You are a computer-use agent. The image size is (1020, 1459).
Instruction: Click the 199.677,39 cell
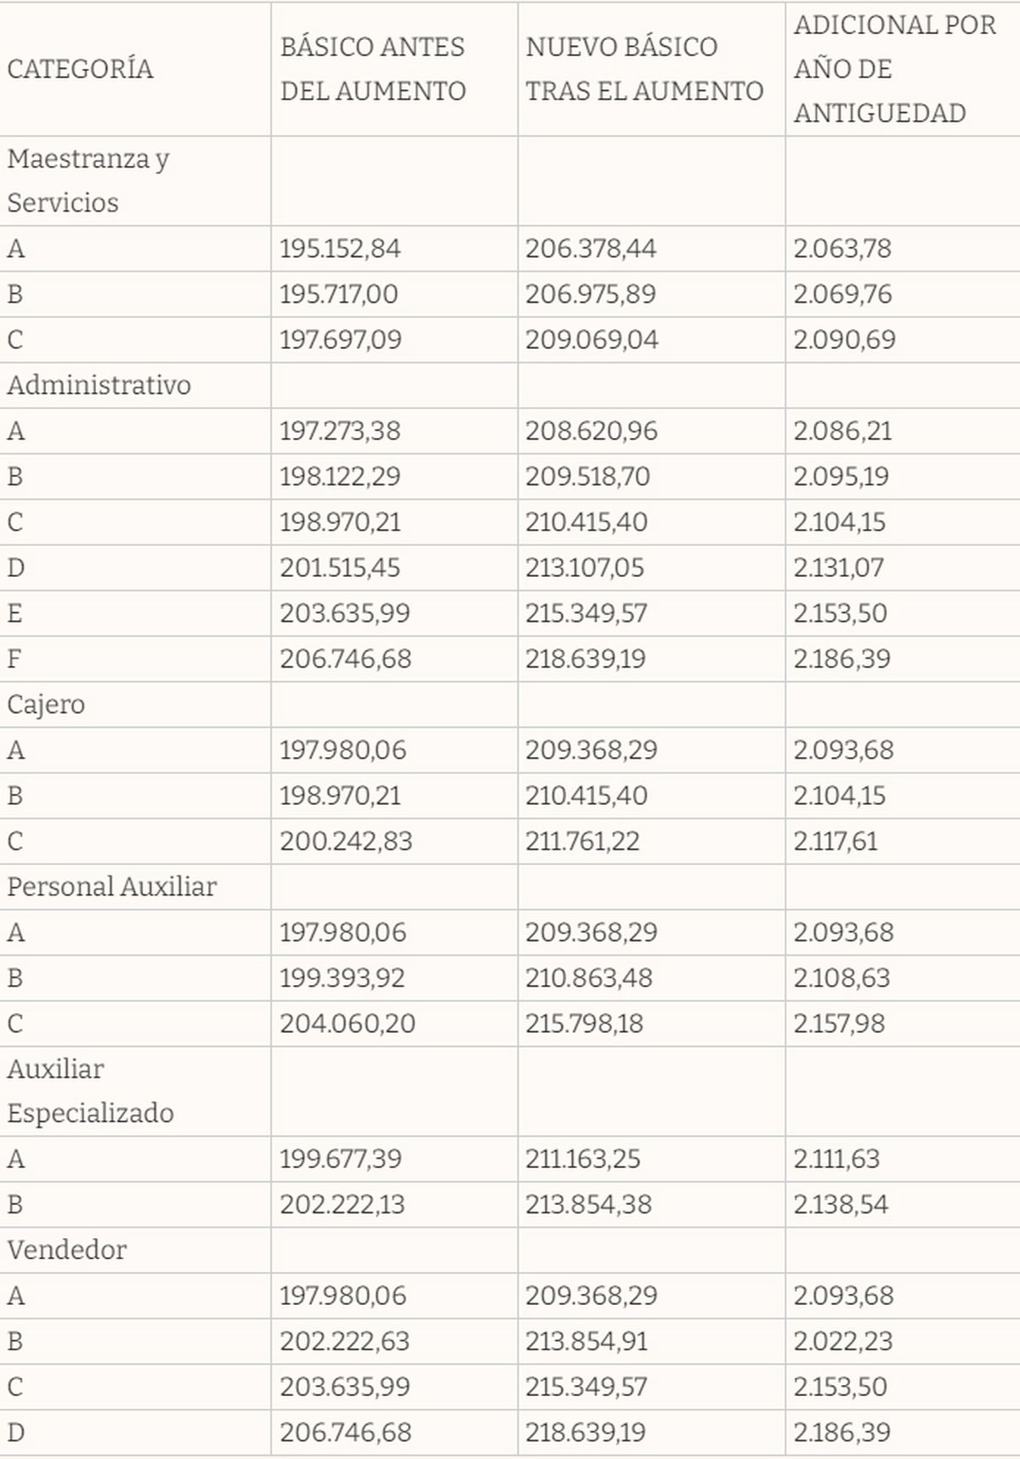click(x=340, y=1159)
